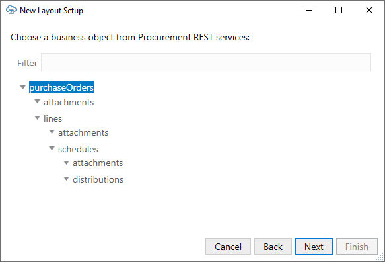Focus the Filter text field
Viewport: 385px width, 262px height.
click(x=206, y=62)
